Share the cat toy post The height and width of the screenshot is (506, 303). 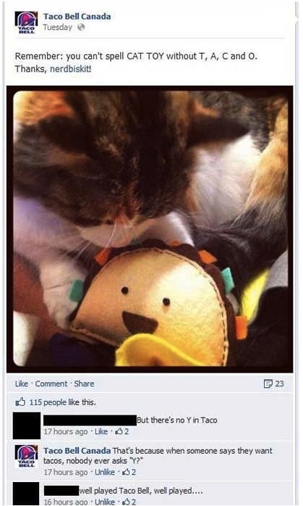tap(85, 383)
